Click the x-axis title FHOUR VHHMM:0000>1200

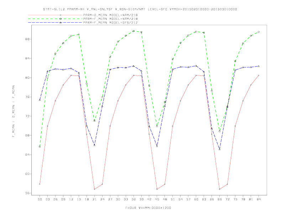coord(148,208)
